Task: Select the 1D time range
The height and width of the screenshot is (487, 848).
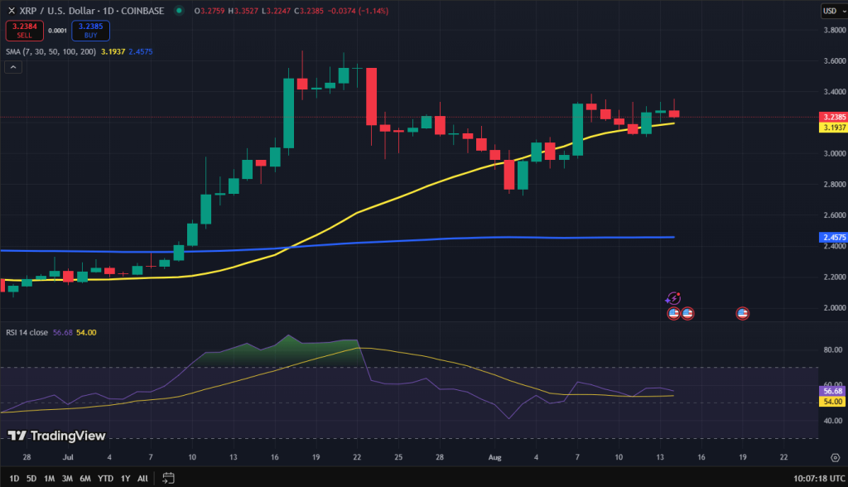Action: pos(14,479)
